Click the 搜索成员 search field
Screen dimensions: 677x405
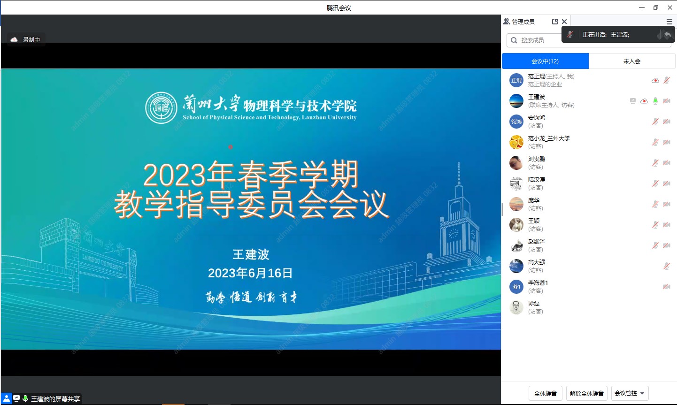(535, 40)
